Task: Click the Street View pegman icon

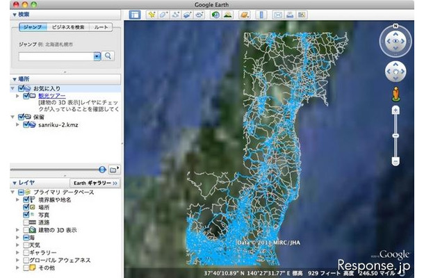Action: point(396,94)
